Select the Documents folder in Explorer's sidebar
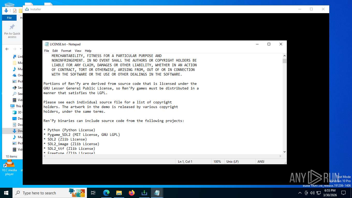The width and height of the screenshot is (352, 198). pyautogui.click(x=17, y=125)
